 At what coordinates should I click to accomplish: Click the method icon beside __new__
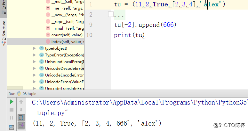[48, 15]
